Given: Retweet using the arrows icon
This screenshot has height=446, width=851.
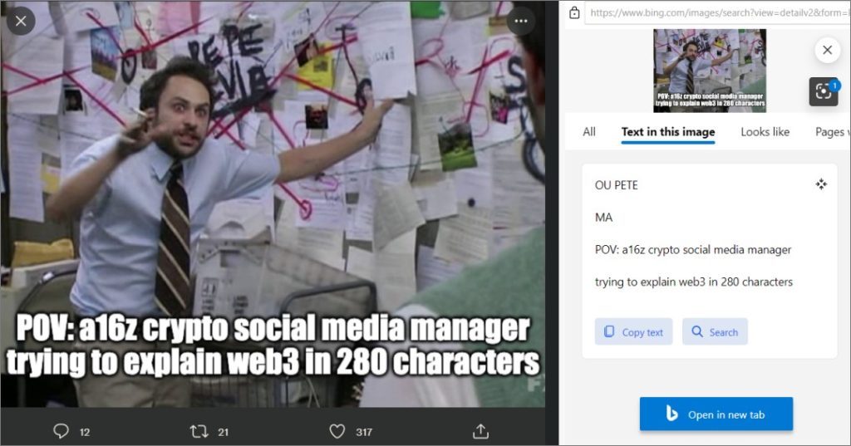Looking at the screenshot, I should point(199,431).
